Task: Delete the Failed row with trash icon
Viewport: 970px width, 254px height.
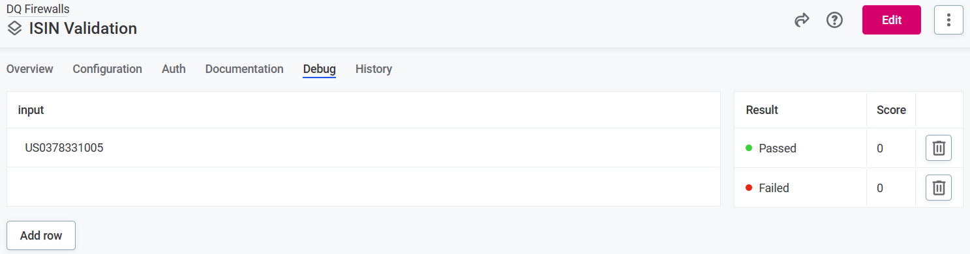Action: tap(938, 188)
